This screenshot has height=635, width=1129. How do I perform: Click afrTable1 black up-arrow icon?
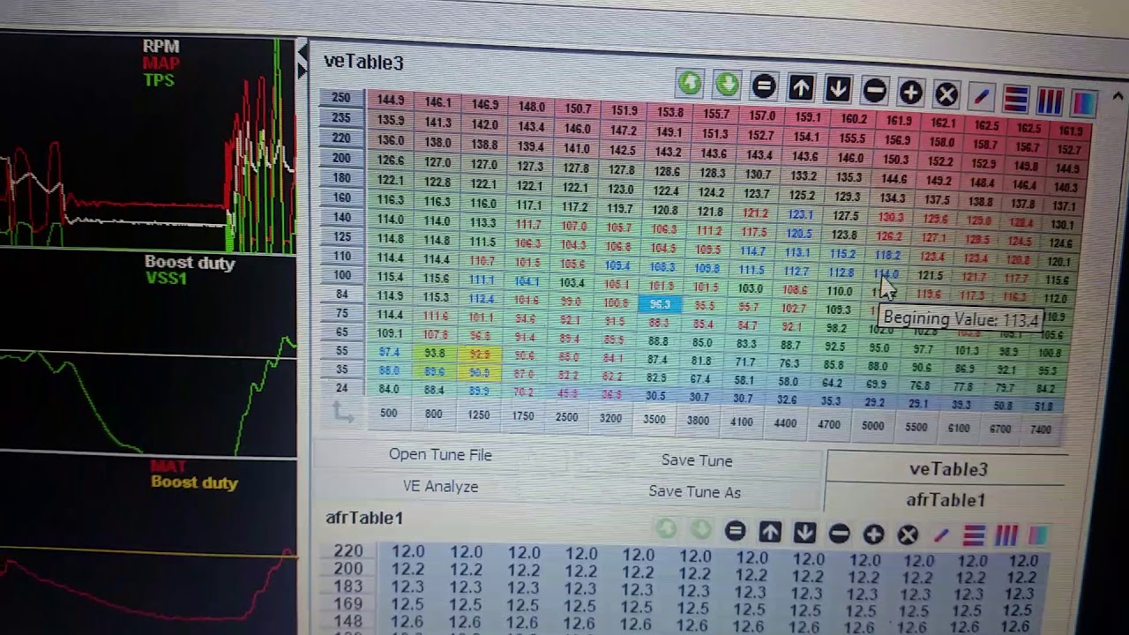[x=770, y=532]
